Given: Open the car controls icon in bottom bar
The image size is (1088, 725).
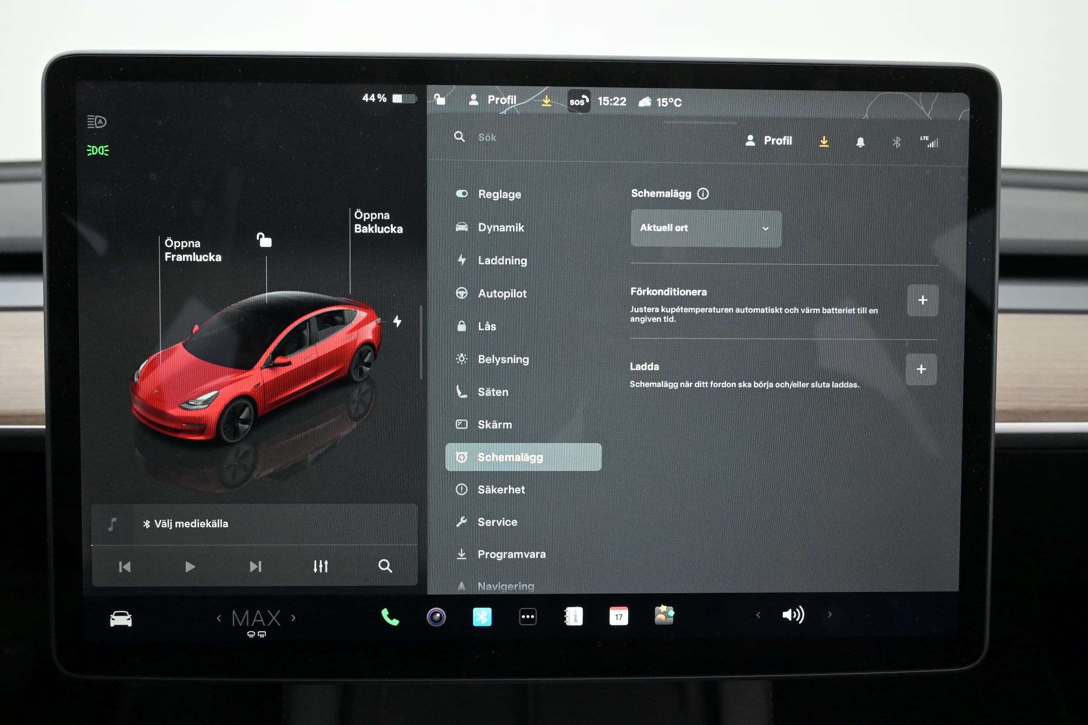Looking at the screenshot, I should [x=121, y=618].
